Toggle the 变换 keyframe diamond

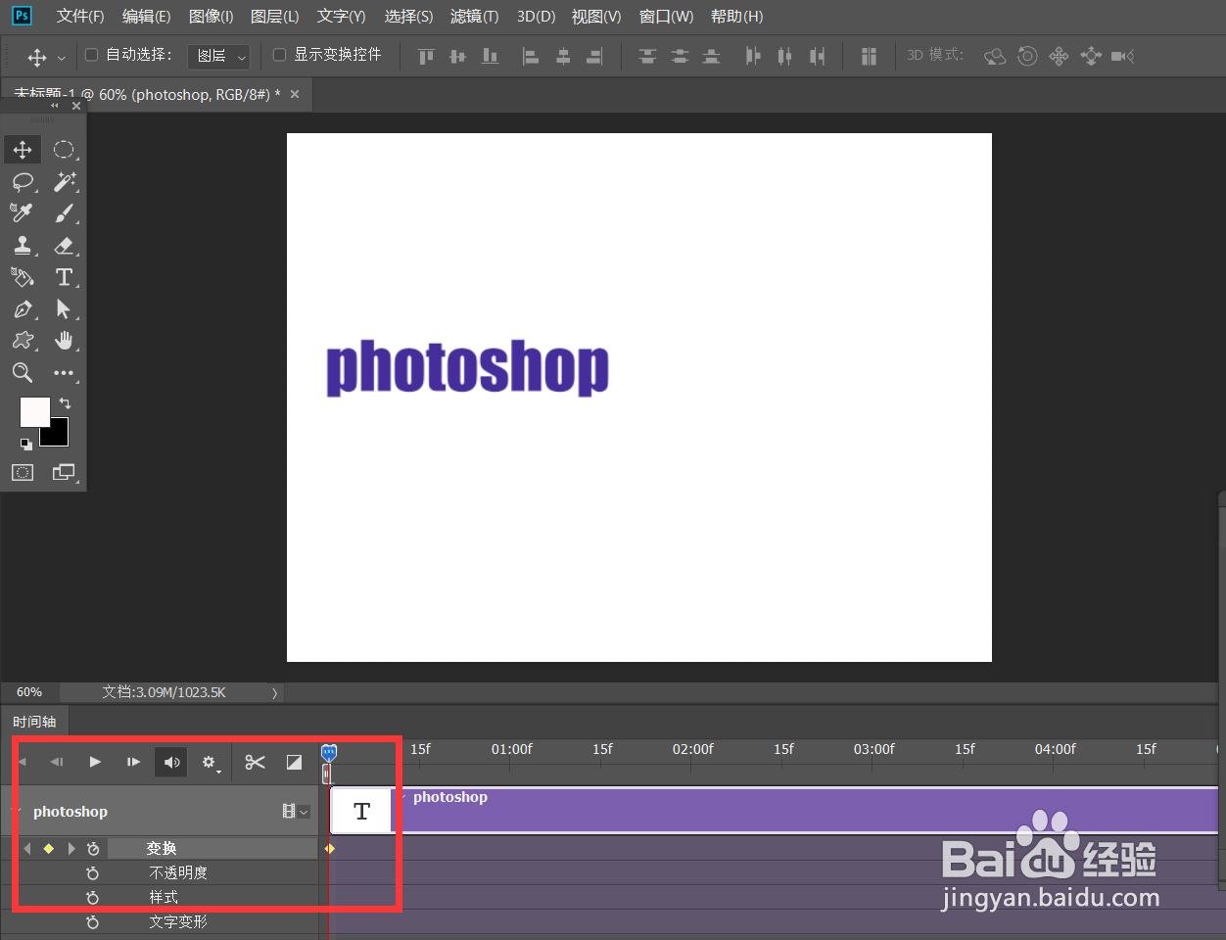(48, 848)
